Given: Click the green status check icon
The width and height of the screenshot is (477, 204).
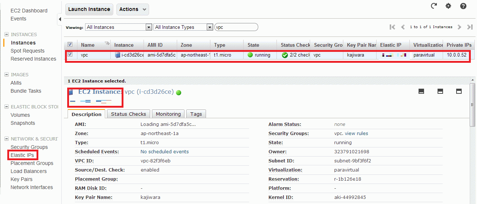Looking at the screenshot, I should coord(285,55).
